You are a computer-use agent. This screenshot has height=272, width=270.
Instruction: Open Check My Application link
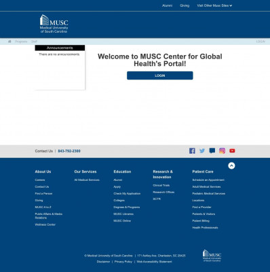(x=127, y=194)
